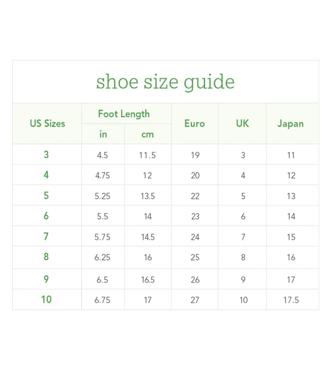The width and height of the screenshot is (331, 370).
Task: Click Japan size 15 cell
Action: (291, 237)
